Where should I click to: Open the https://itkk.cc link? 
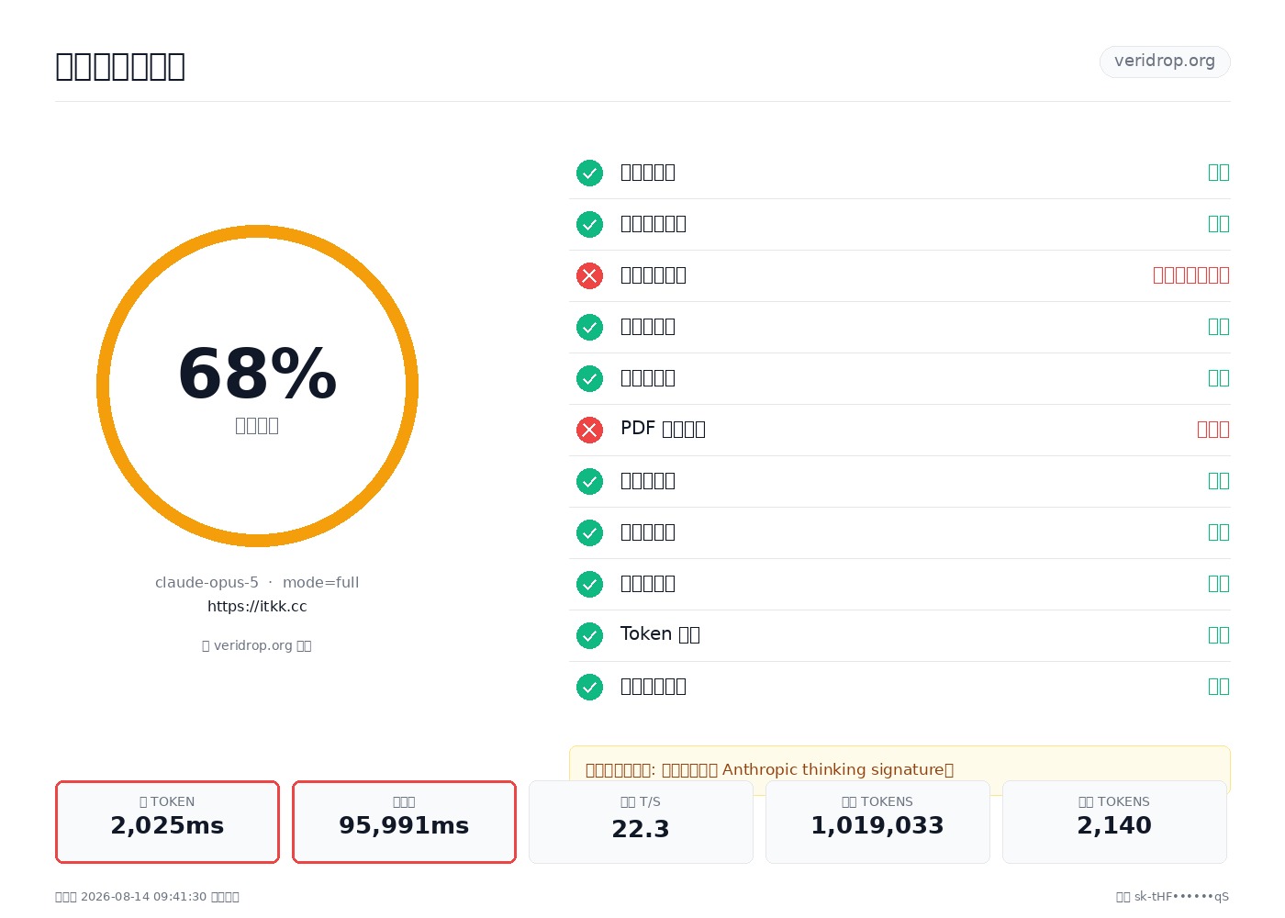(x=257, y=606)
